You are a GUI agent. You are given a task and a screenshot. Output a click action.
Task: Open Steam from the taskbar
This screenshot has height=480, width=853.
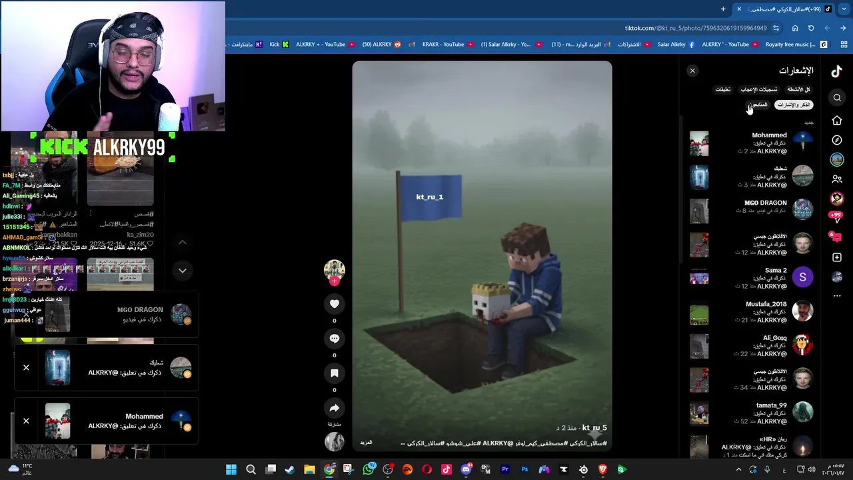point(289,469)
